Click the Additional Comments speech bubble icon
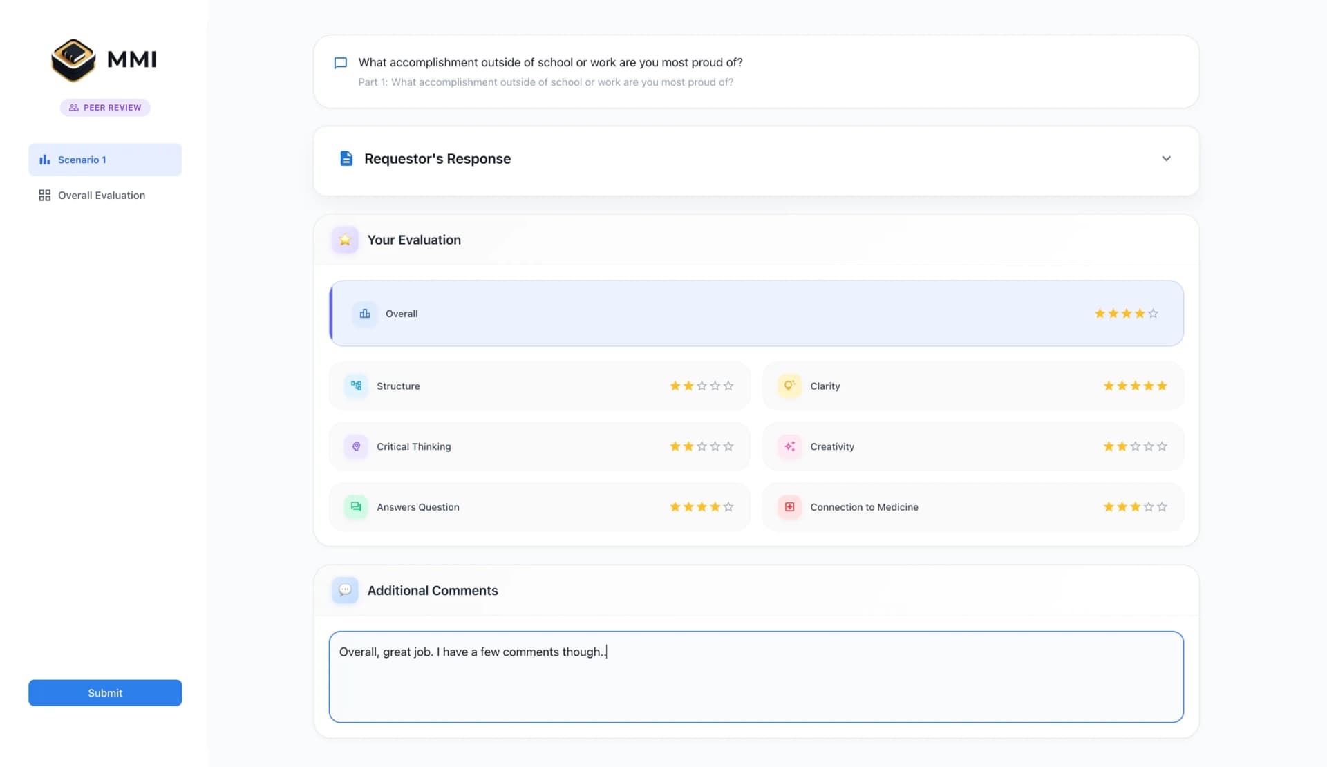 345,590
